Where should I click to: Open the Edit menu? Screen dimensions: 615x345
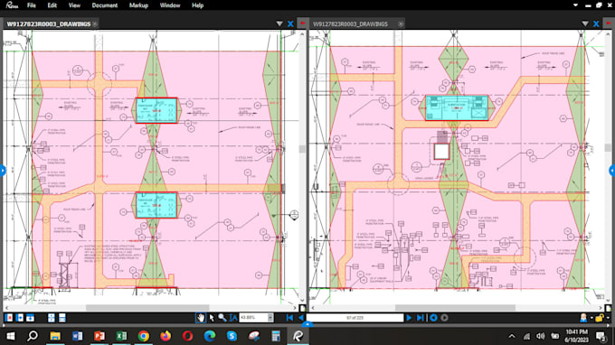(52, 5)
